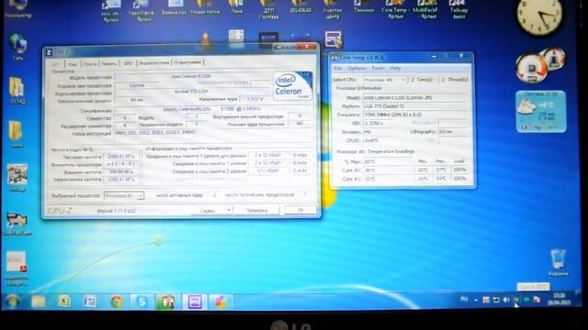Open the Help menu in Core Temp
This screenshot has width=588, height=330.
395,68
